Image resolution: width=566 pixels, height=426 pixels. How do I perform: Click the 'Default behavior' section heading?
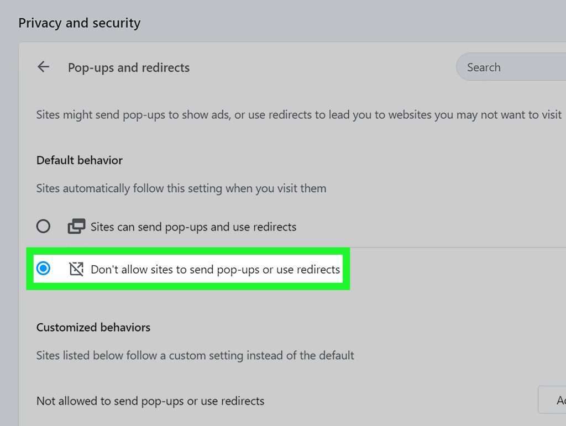[x=80, y=160]
